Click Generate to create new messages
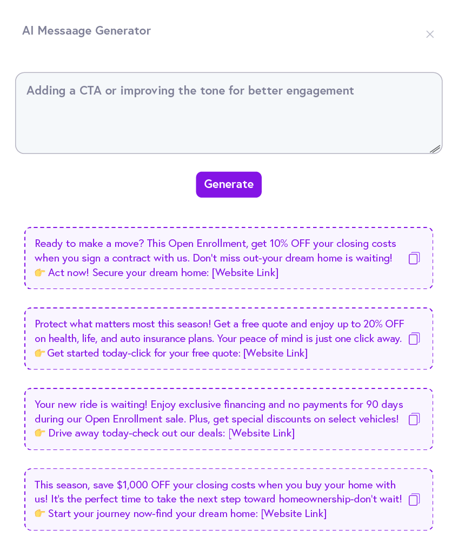 click(x=229, y=184)
